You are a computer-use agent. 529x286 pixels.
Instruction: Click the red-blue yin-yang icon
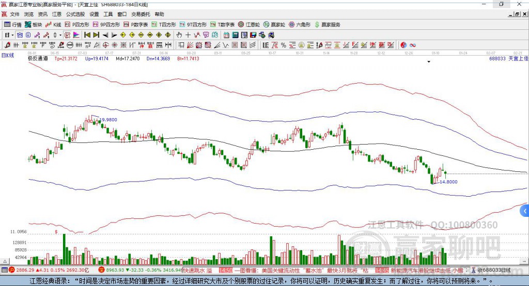pyautogui.click(x=403, y=45)
